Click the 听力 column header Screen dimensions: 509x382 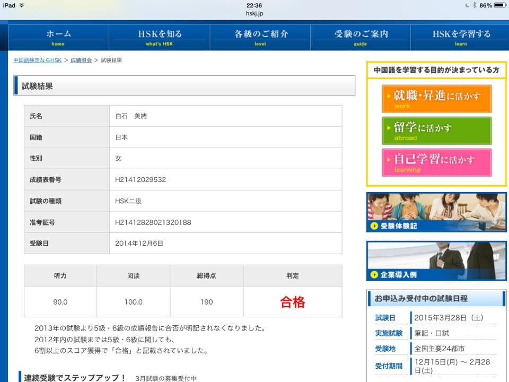(x=60, y=276)
